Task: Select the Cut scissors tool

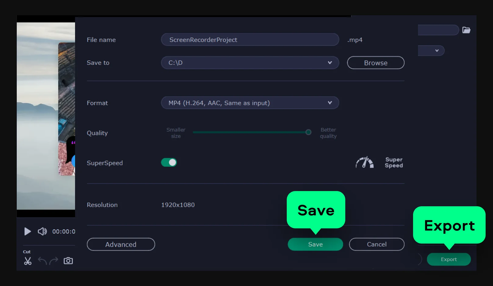Action: pyautogui.click(x=28, y=261)
